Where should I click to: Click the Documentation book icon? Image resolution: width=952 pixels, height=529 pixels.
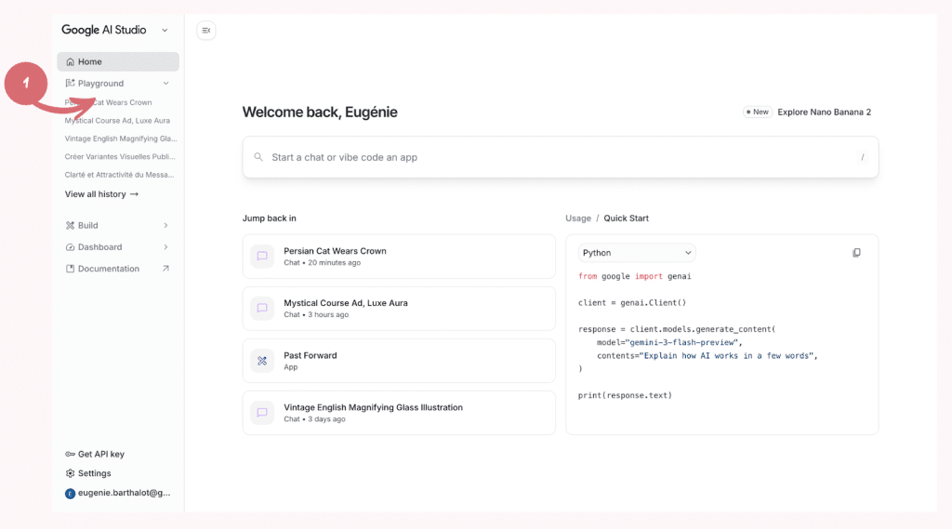coord(71,269)
